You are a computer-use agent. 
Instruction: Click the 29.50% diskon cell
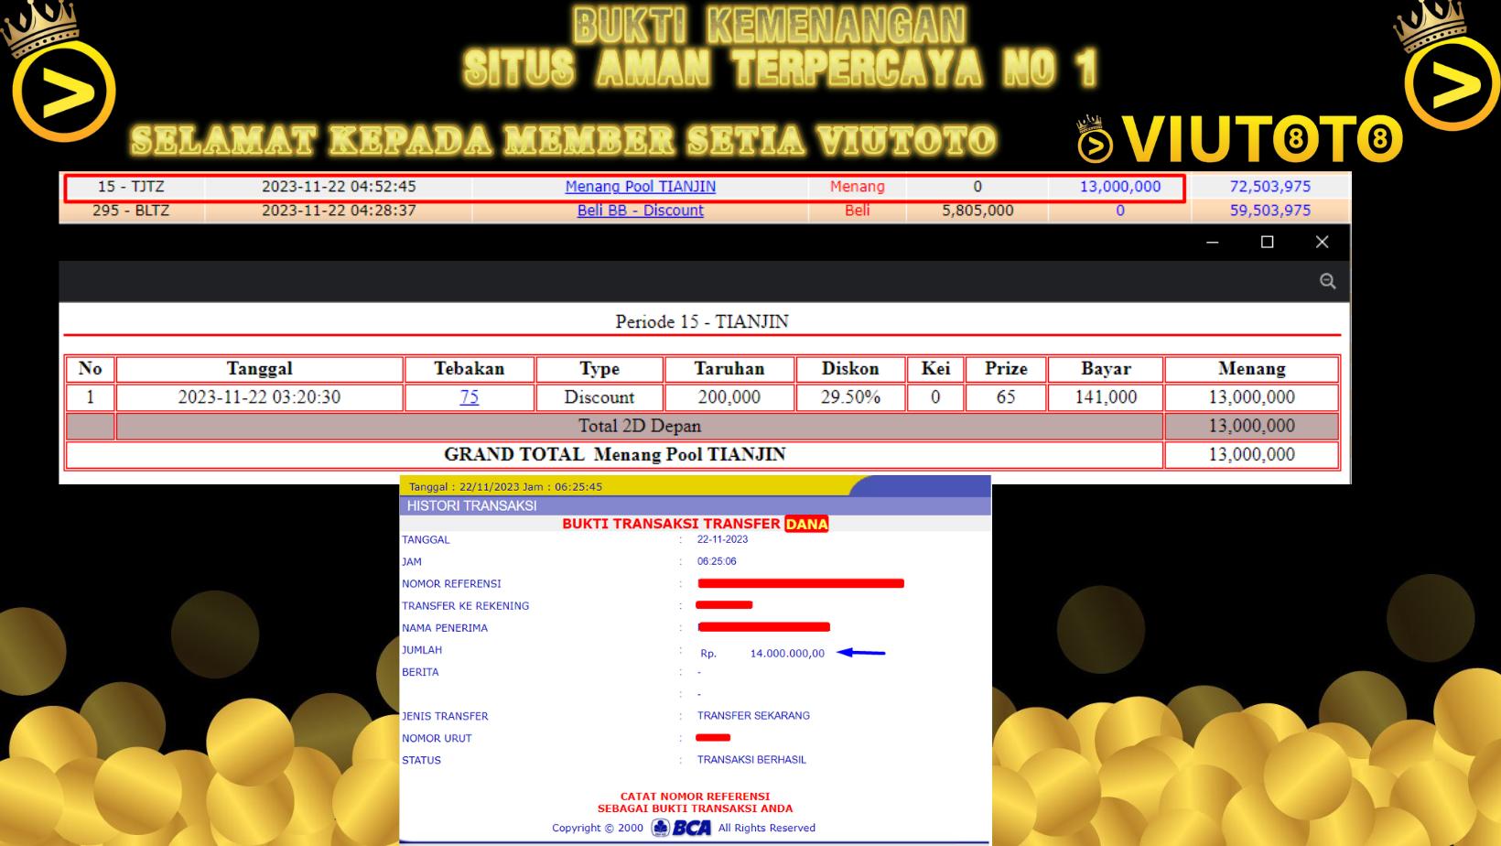(x=850, y=397)
